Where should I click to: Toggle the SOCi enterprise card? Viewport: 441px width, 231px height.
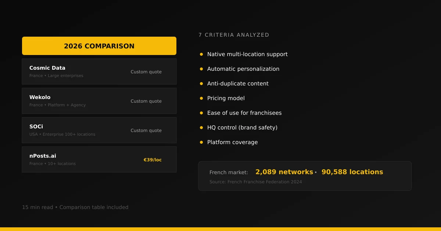point(99,130)
